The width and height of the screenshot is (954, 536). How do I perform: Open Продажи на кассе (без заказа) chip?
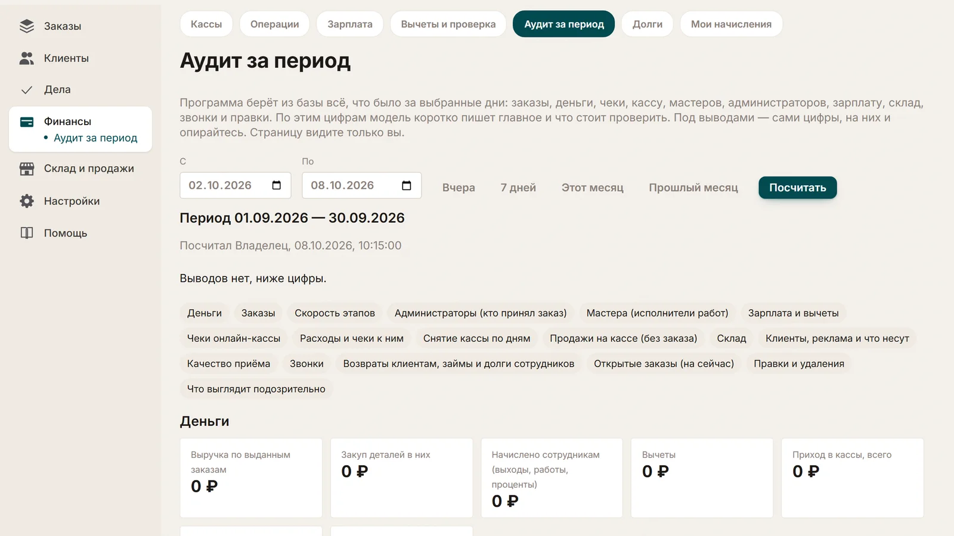(x=624, y=338)
